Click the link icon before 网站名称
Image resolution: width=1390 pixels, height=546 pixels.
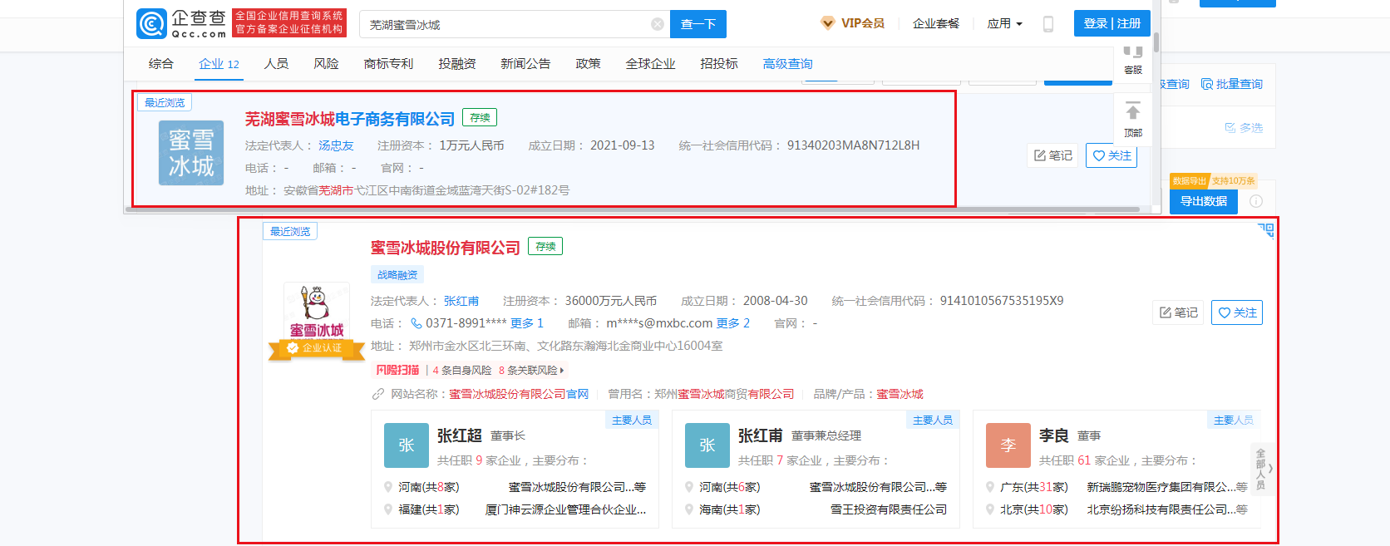click(378, 394)
